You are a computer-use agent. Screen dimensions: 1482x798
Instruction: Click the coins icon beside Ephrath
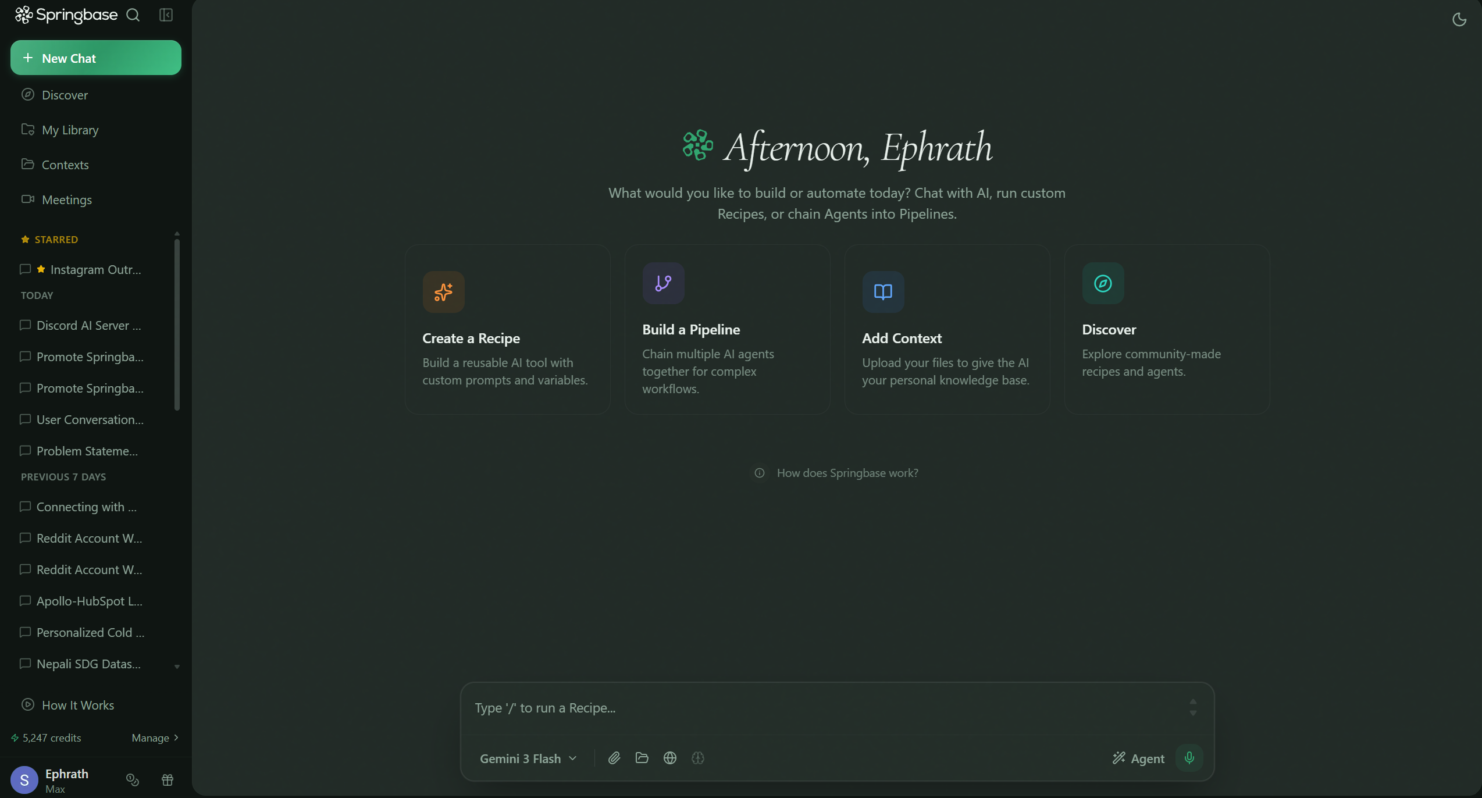pos(133,780)
